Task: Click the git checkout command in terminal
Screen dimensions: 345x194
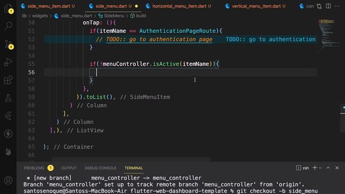Action: (x=277, y=191)
